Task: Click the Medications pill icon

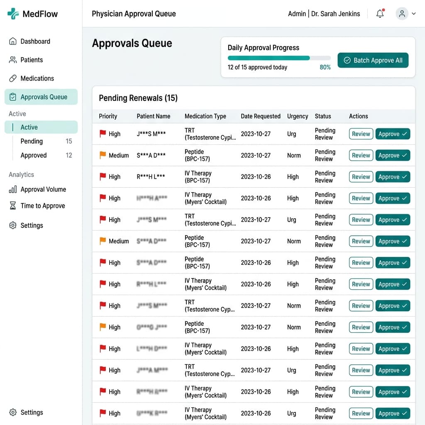Action: tap(13, 78)
